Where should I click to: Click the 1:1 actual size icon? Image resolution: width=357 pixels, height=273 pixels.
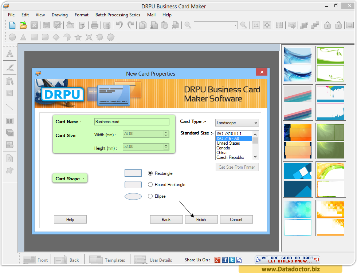coord(256,25)
